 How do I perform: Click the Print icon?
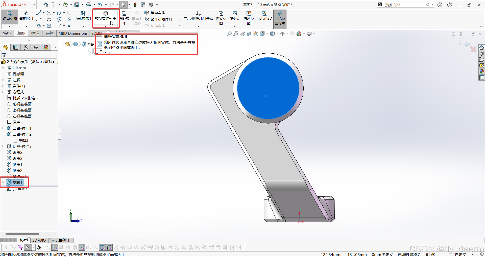(88, 5)
